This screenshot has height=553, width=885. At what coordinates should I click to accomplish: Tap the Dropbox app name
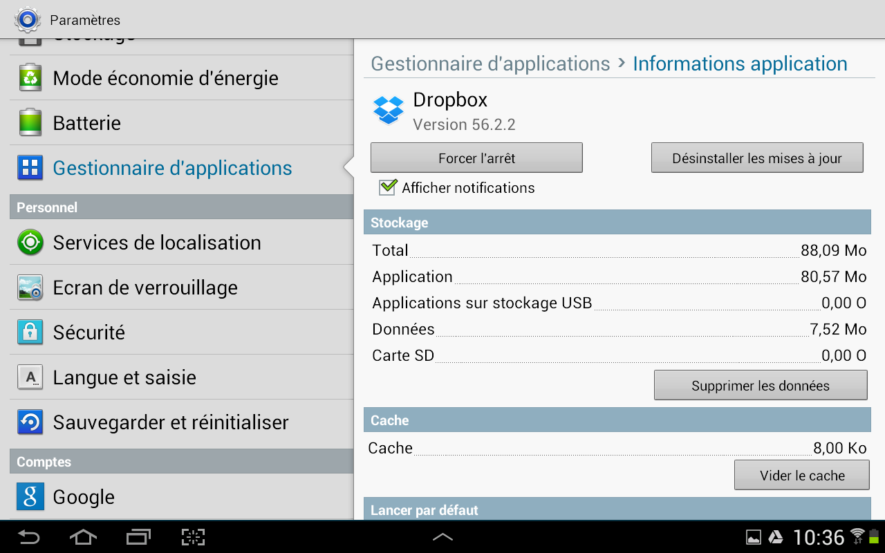[450, 100]
